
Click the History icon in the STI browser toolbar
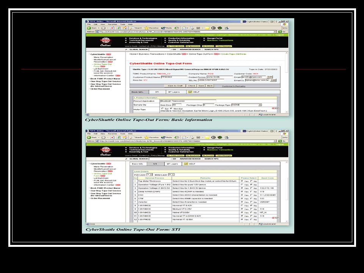tap(177, 137)
